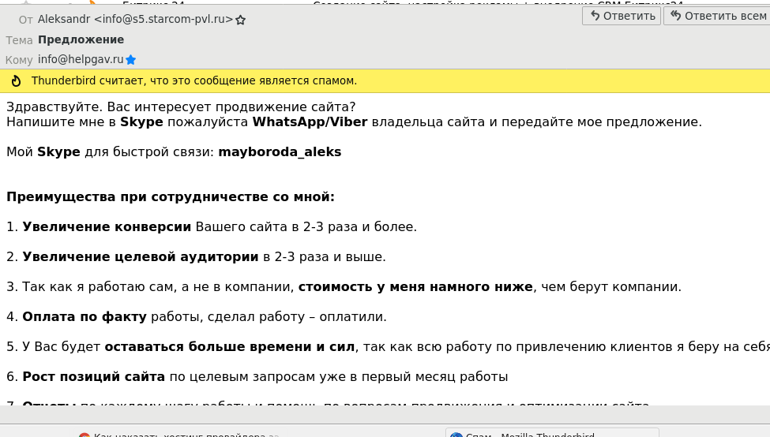Click the subject text Предложение
The height and width of the screenshot is (437, 770).
point(81,39)
